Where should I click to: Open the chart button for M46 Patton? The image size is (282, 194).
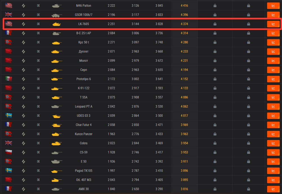pyautogui.click(x=273, y=6)
